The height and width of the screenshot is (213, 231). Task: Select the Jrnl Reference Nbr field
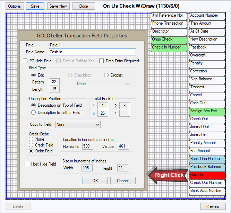(x=169, y=16)
